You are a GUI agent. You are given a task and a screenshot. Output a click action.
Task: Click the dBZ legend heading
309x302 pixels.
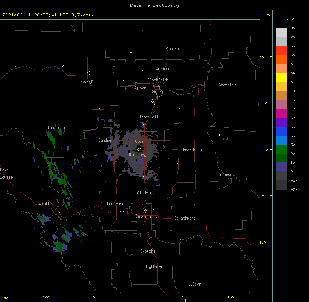[290, 19]
